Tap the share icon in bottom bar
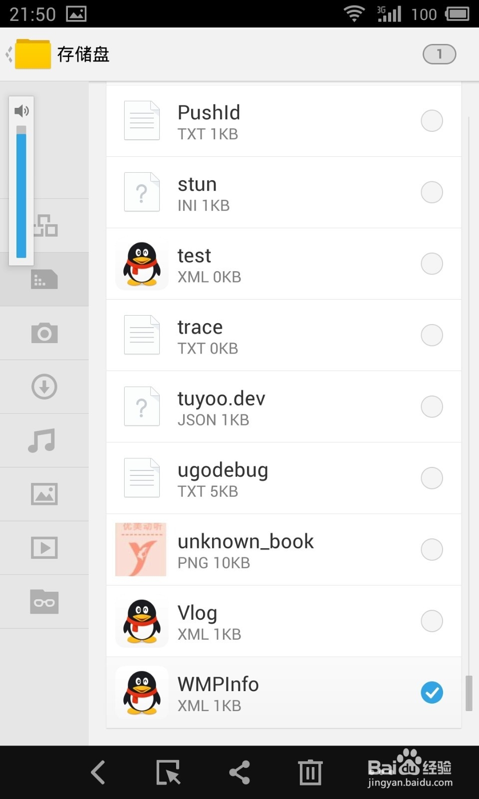This screenshot has height=799, width=479. [x=239, y=773]
